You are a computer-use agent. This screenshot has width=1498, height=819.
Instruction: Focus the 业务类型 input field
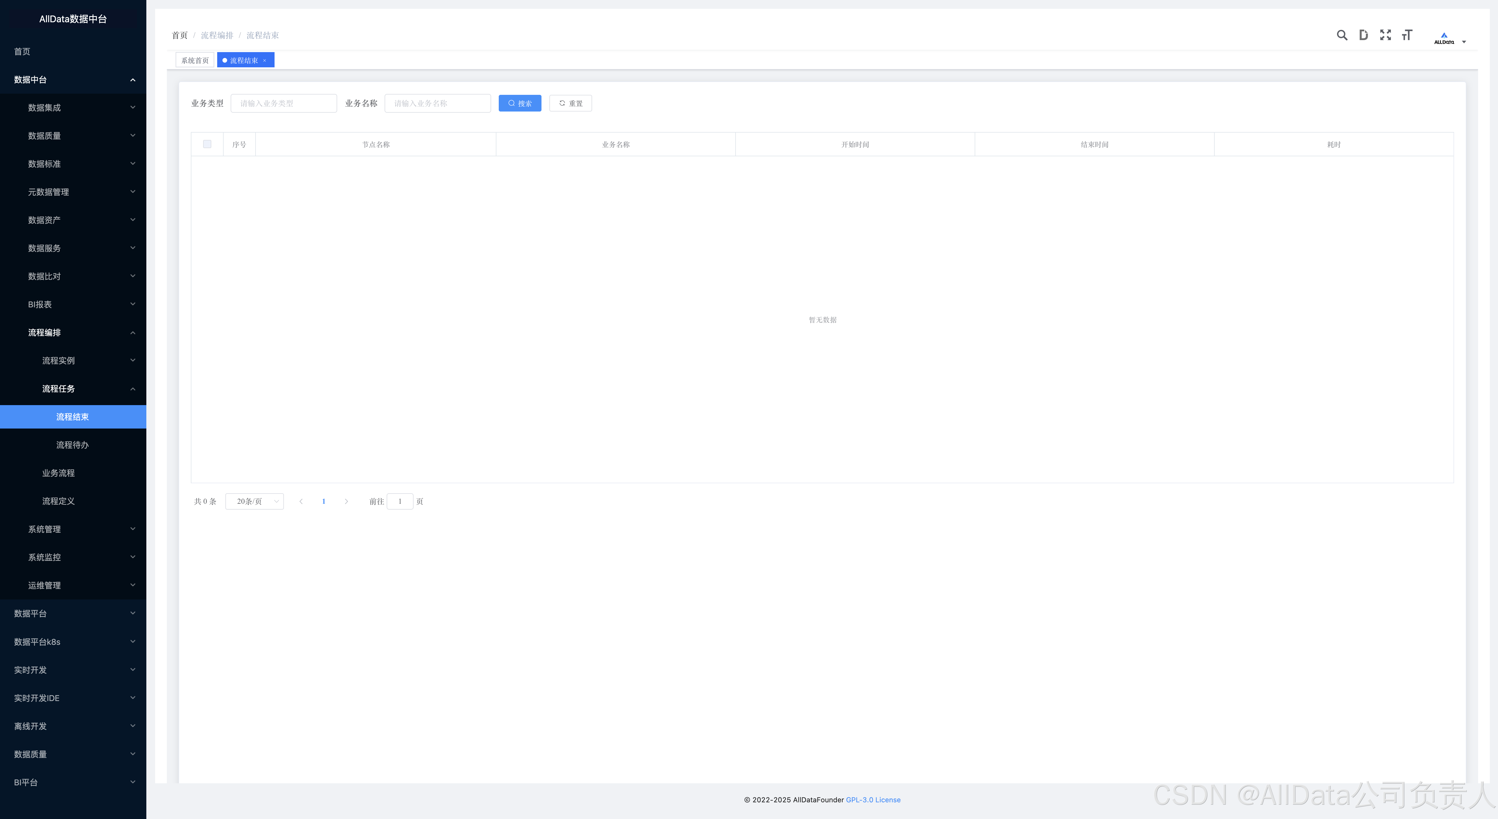(x=284, y=104)
